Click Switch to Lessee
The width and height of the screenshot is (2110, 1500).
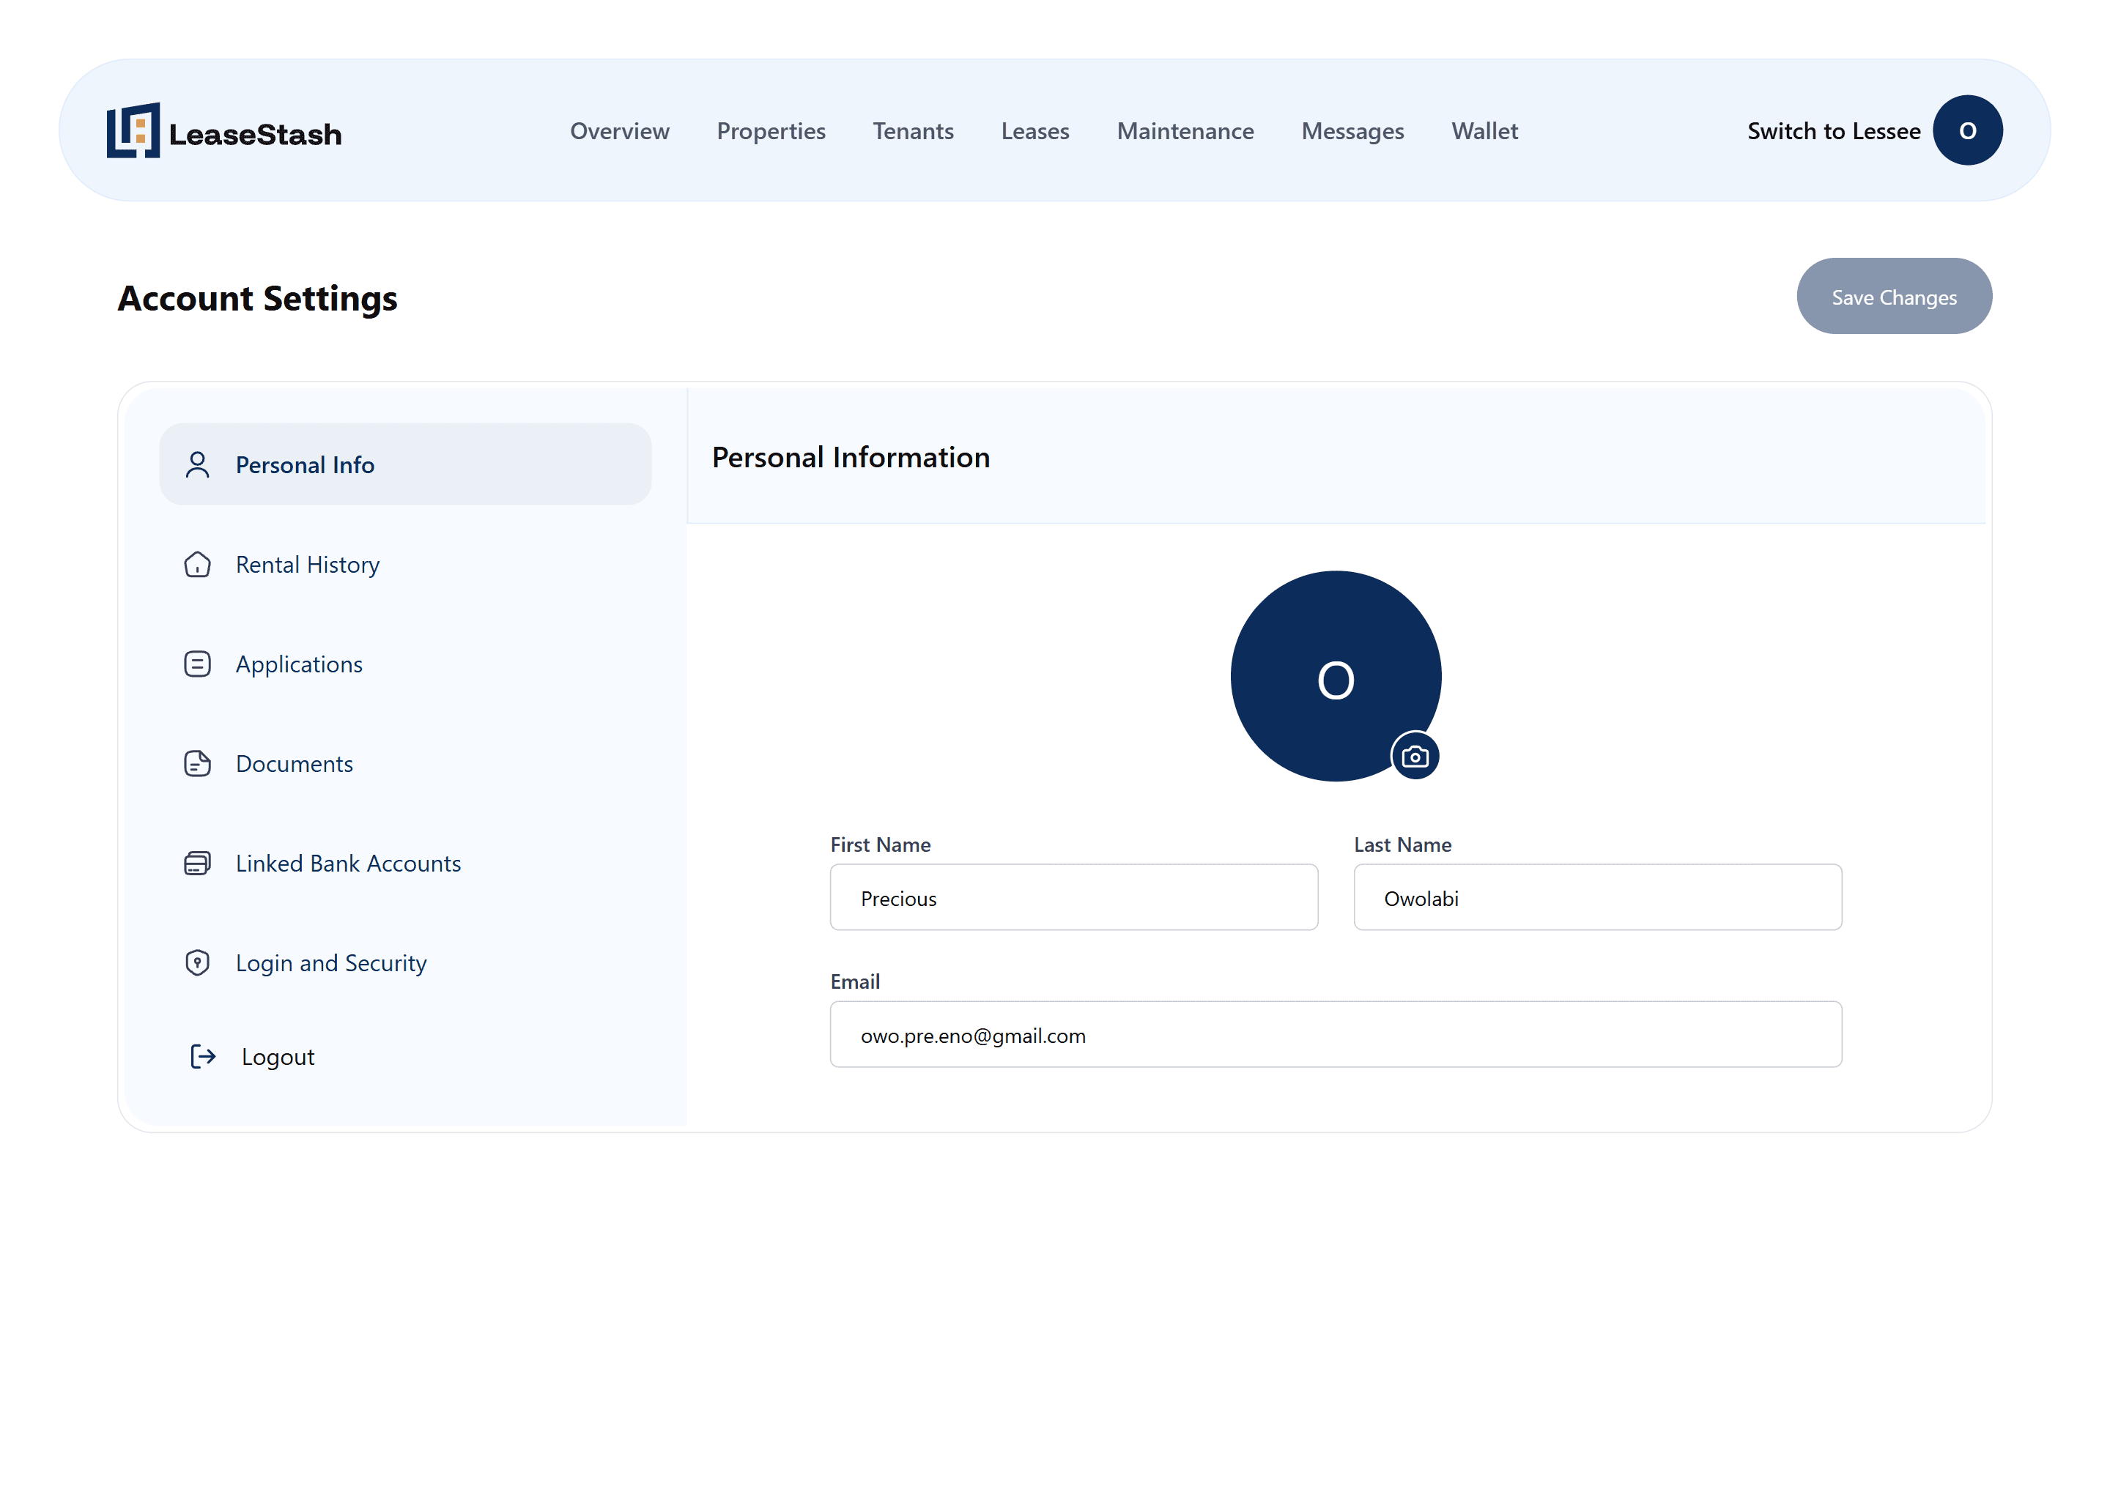(1833, 131)
